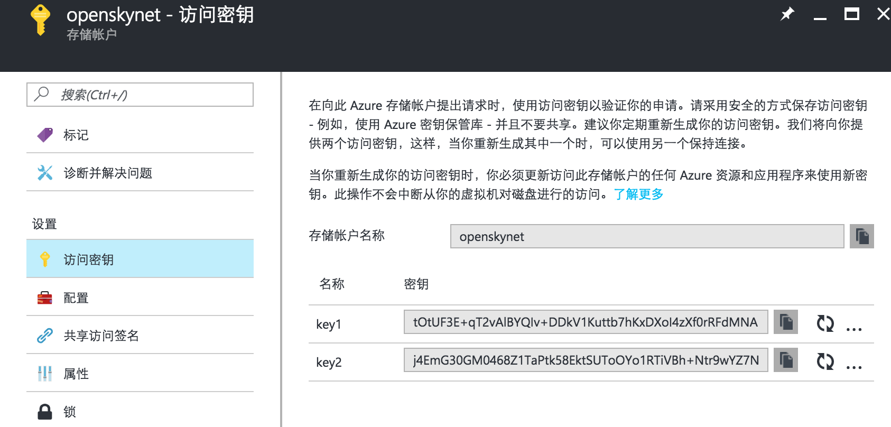Screen dimensions: 891x427
Task: Click the chain link icon beside 共享访问签名
Action: pos(45,336)
